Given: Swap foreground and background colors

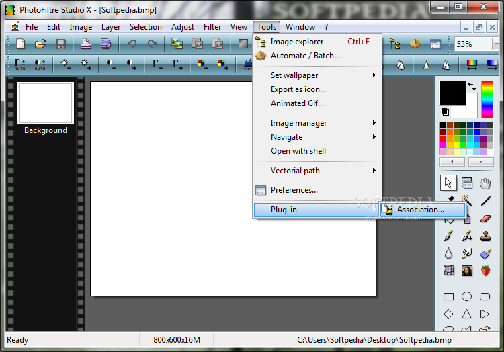Looking at the screenshot, I should click(x=472, y=86).
